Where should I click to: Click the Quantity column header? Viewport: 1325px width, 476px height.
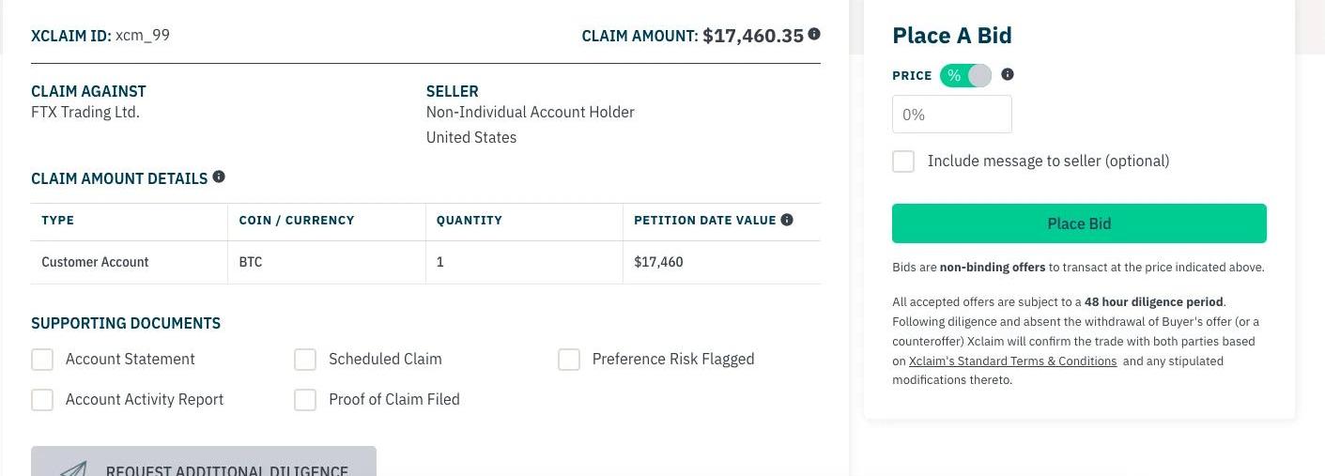click(x=470, y=221)
